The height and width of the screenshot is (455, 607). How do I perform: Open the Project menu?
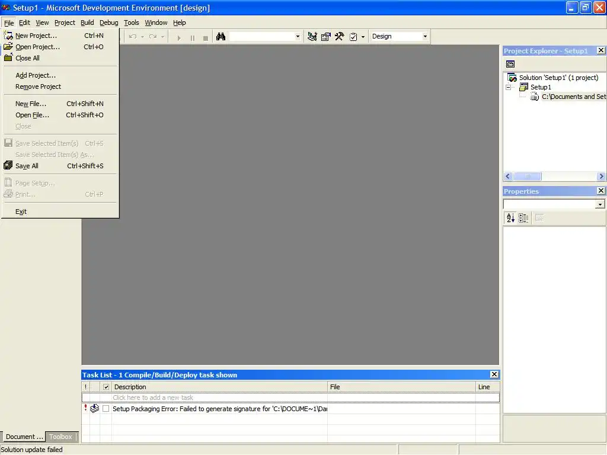[65, 23]
